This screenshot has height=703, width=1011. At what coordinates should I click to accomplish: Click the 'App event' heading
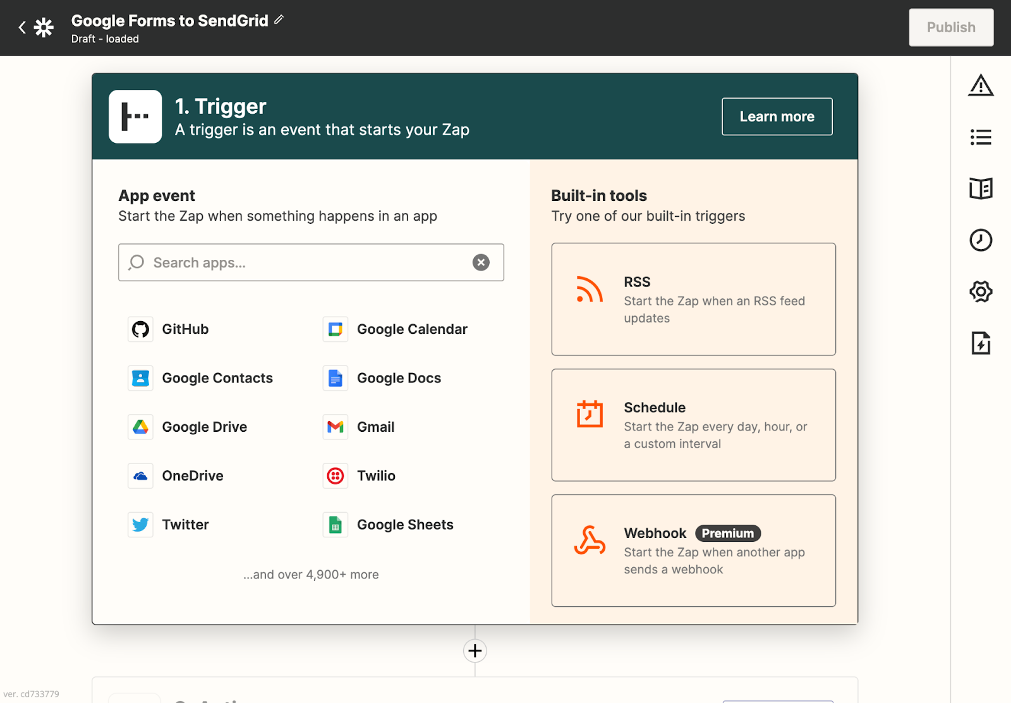coord(157,196)
